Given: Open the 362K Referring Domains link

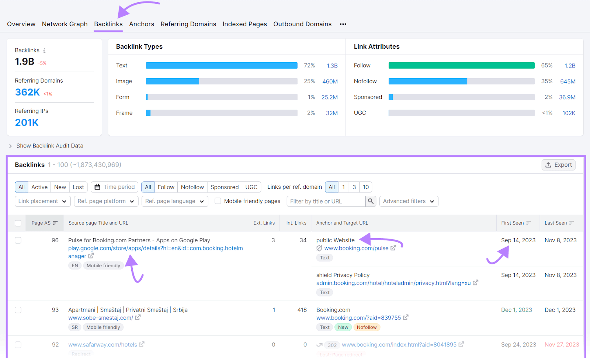Looking at the screenshot, I should (x=27, y=92).
